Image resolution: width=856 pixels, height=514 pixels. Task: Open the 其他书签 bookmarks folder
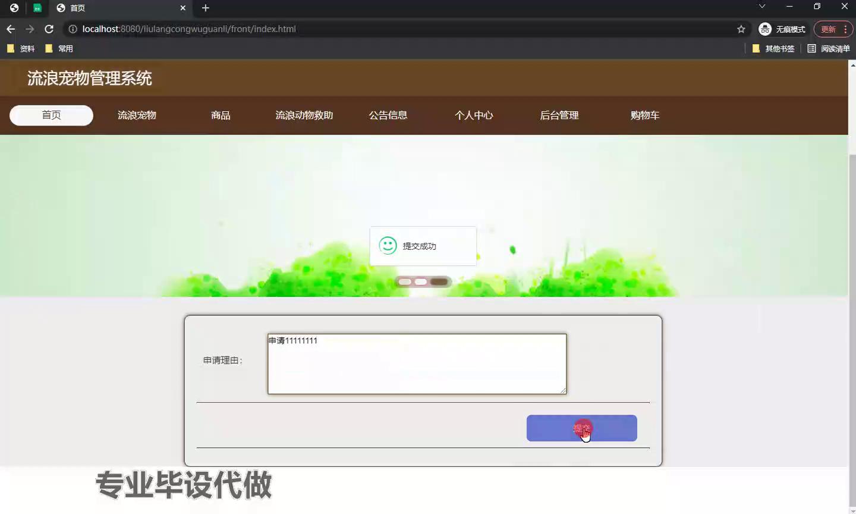[x=773, y=49]
